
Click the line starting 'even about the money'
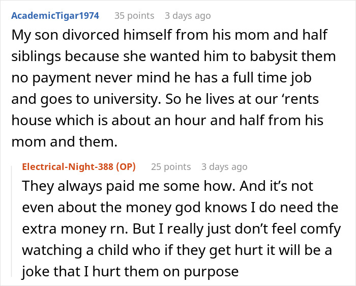181,207
